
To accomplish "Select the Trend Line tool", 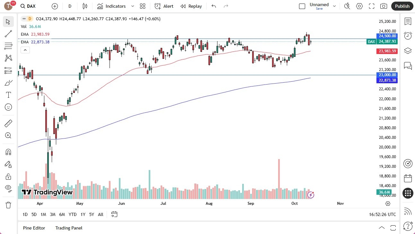I will [8, 34].
